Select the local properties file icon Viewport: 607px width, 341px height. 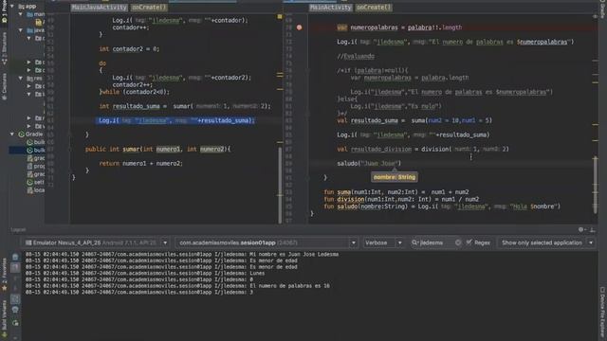click(29, 190)
